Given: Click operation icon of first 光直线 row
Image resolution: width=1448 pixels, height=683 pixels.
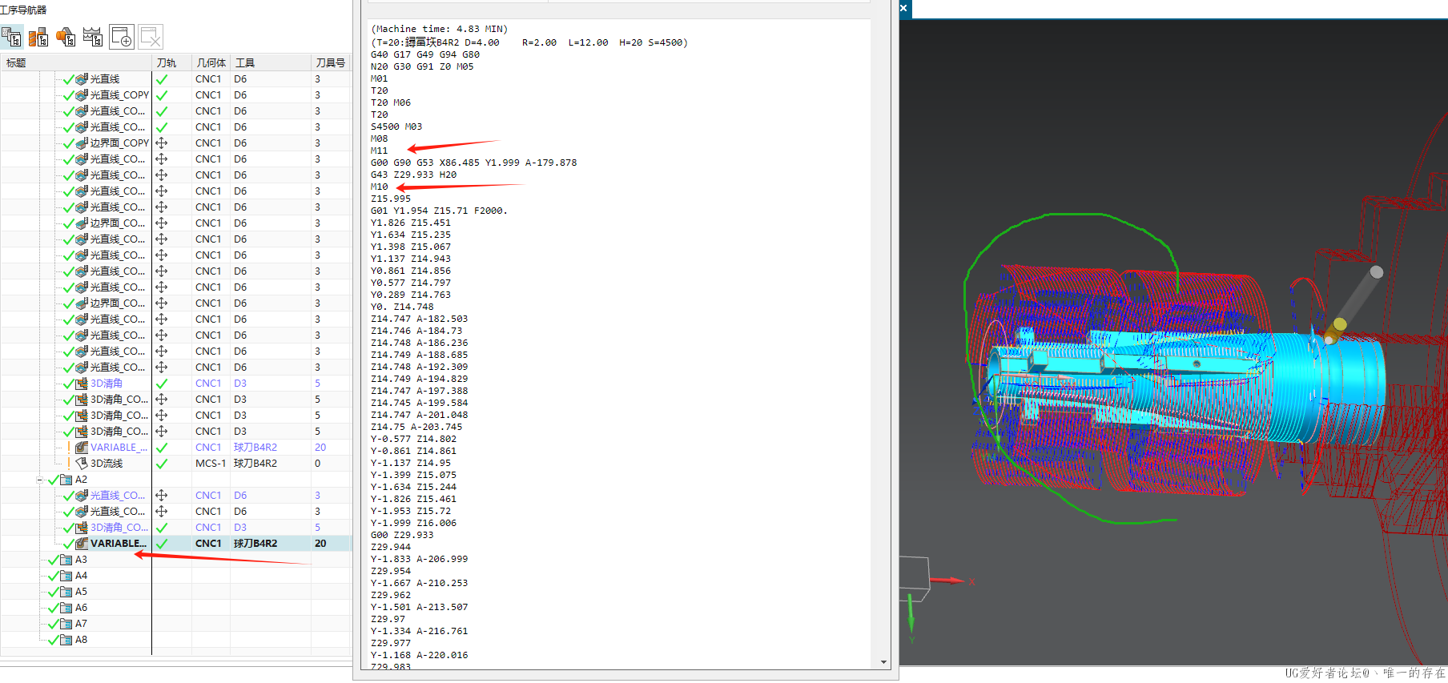Looking at the screenshot, I should point(82,79).
